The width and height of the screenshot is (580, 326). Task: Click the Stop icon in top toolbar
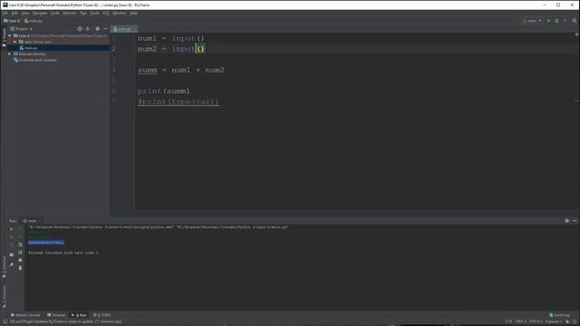[x=565, y=21]
